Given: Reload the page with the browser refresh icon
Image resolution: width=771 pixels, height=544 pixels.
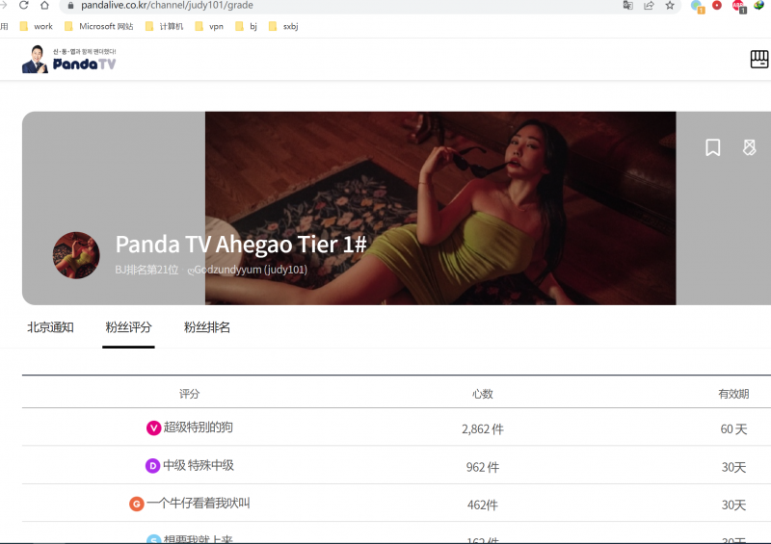Looking at the screenshot, I should (23, 5).
